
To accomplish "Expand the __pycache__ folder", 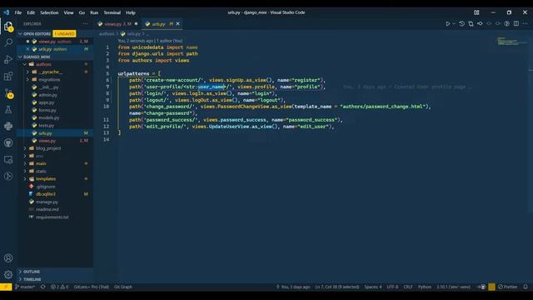I will tap(55, 72).
